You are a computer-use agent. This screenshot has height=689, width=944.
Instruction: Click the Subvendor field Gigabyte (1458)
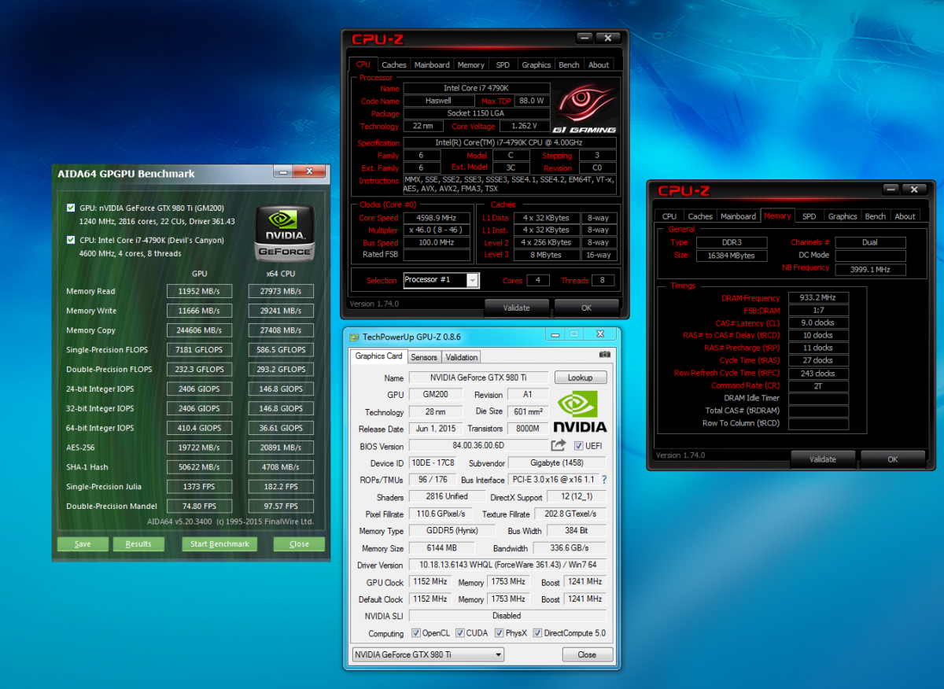556,463
